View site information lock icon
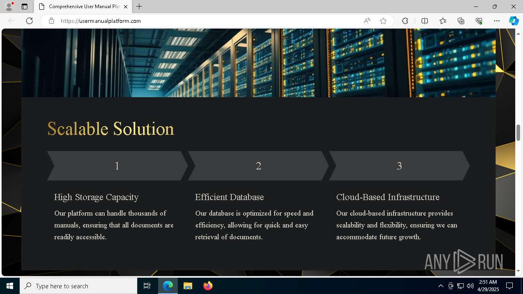This screenshot has height=294, width=523. click(x=51, y=21)
